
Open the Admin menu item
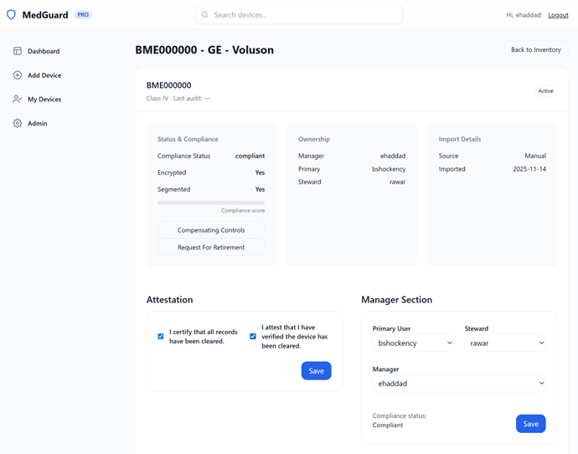[37, 123]
